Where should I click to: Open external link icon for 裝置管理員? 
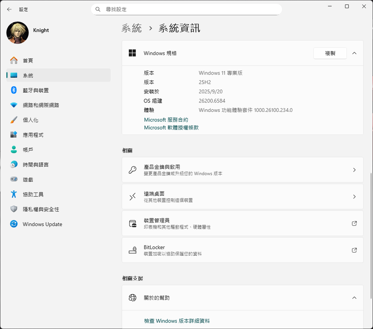coord(354,223)
